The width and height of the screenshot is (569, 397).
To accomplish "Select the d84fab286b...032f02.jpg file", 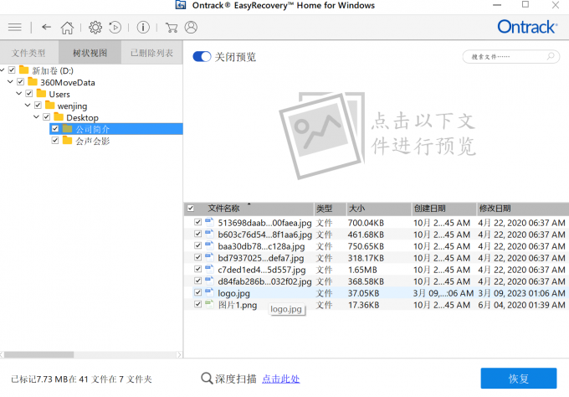I will click(x=264, y=281).
